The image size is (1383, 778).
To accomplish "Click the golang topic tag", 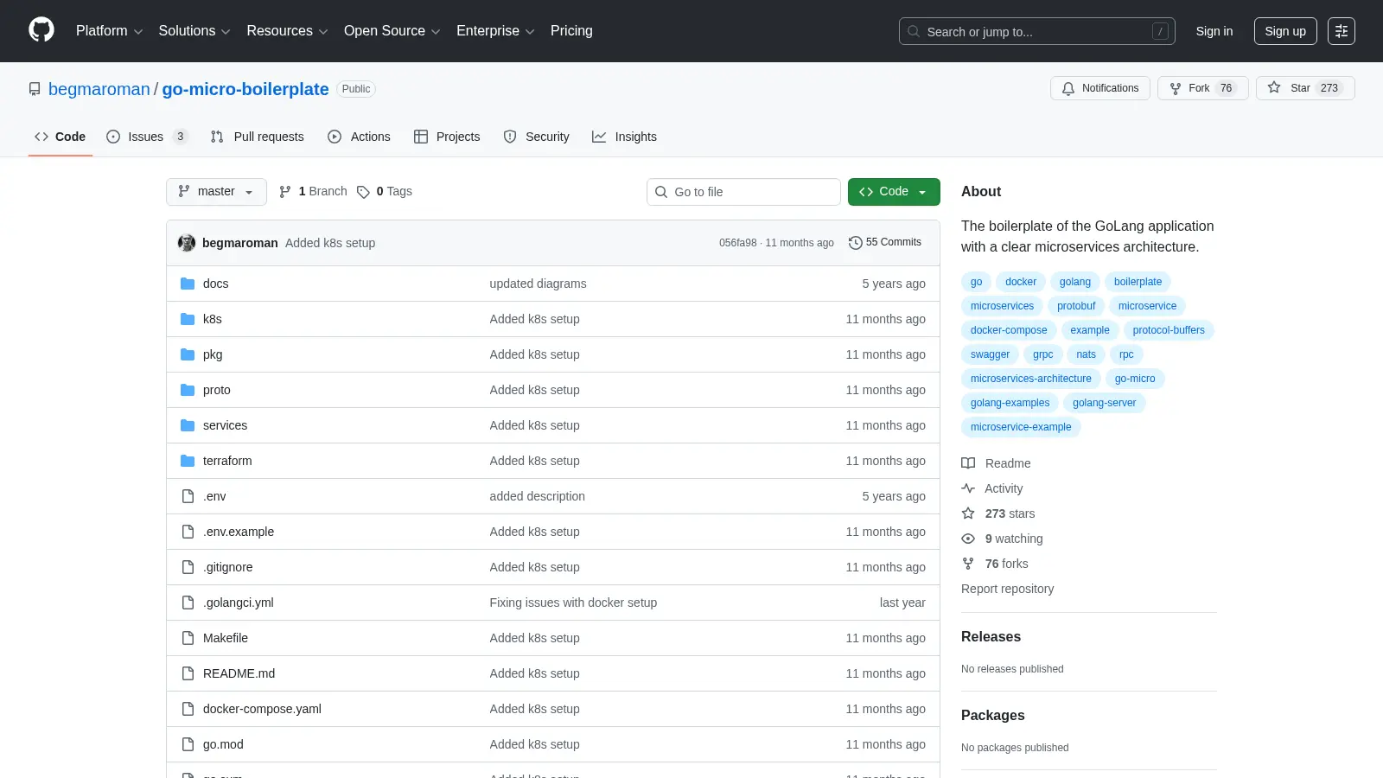I will (1074, 282).
